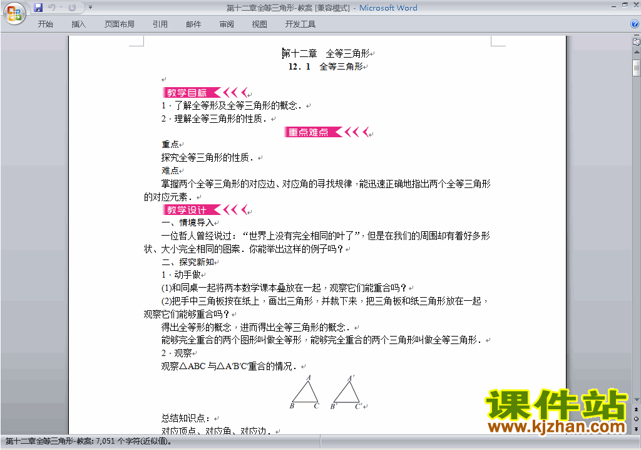The image size is (641, 450).
Task: Click the Undo arrow in Quick Access
Action: pyautogui.click(x=51, y=7)
